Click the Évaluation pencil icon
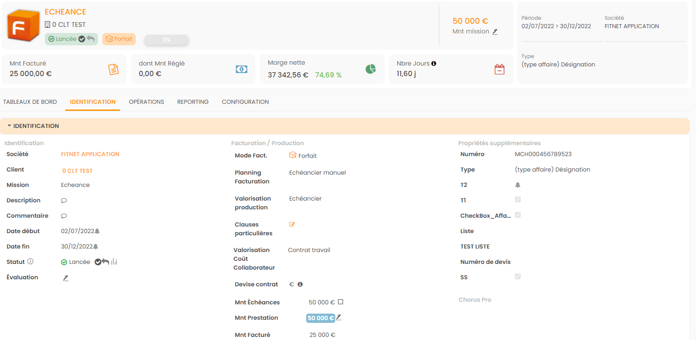 [x=65, y=278]
